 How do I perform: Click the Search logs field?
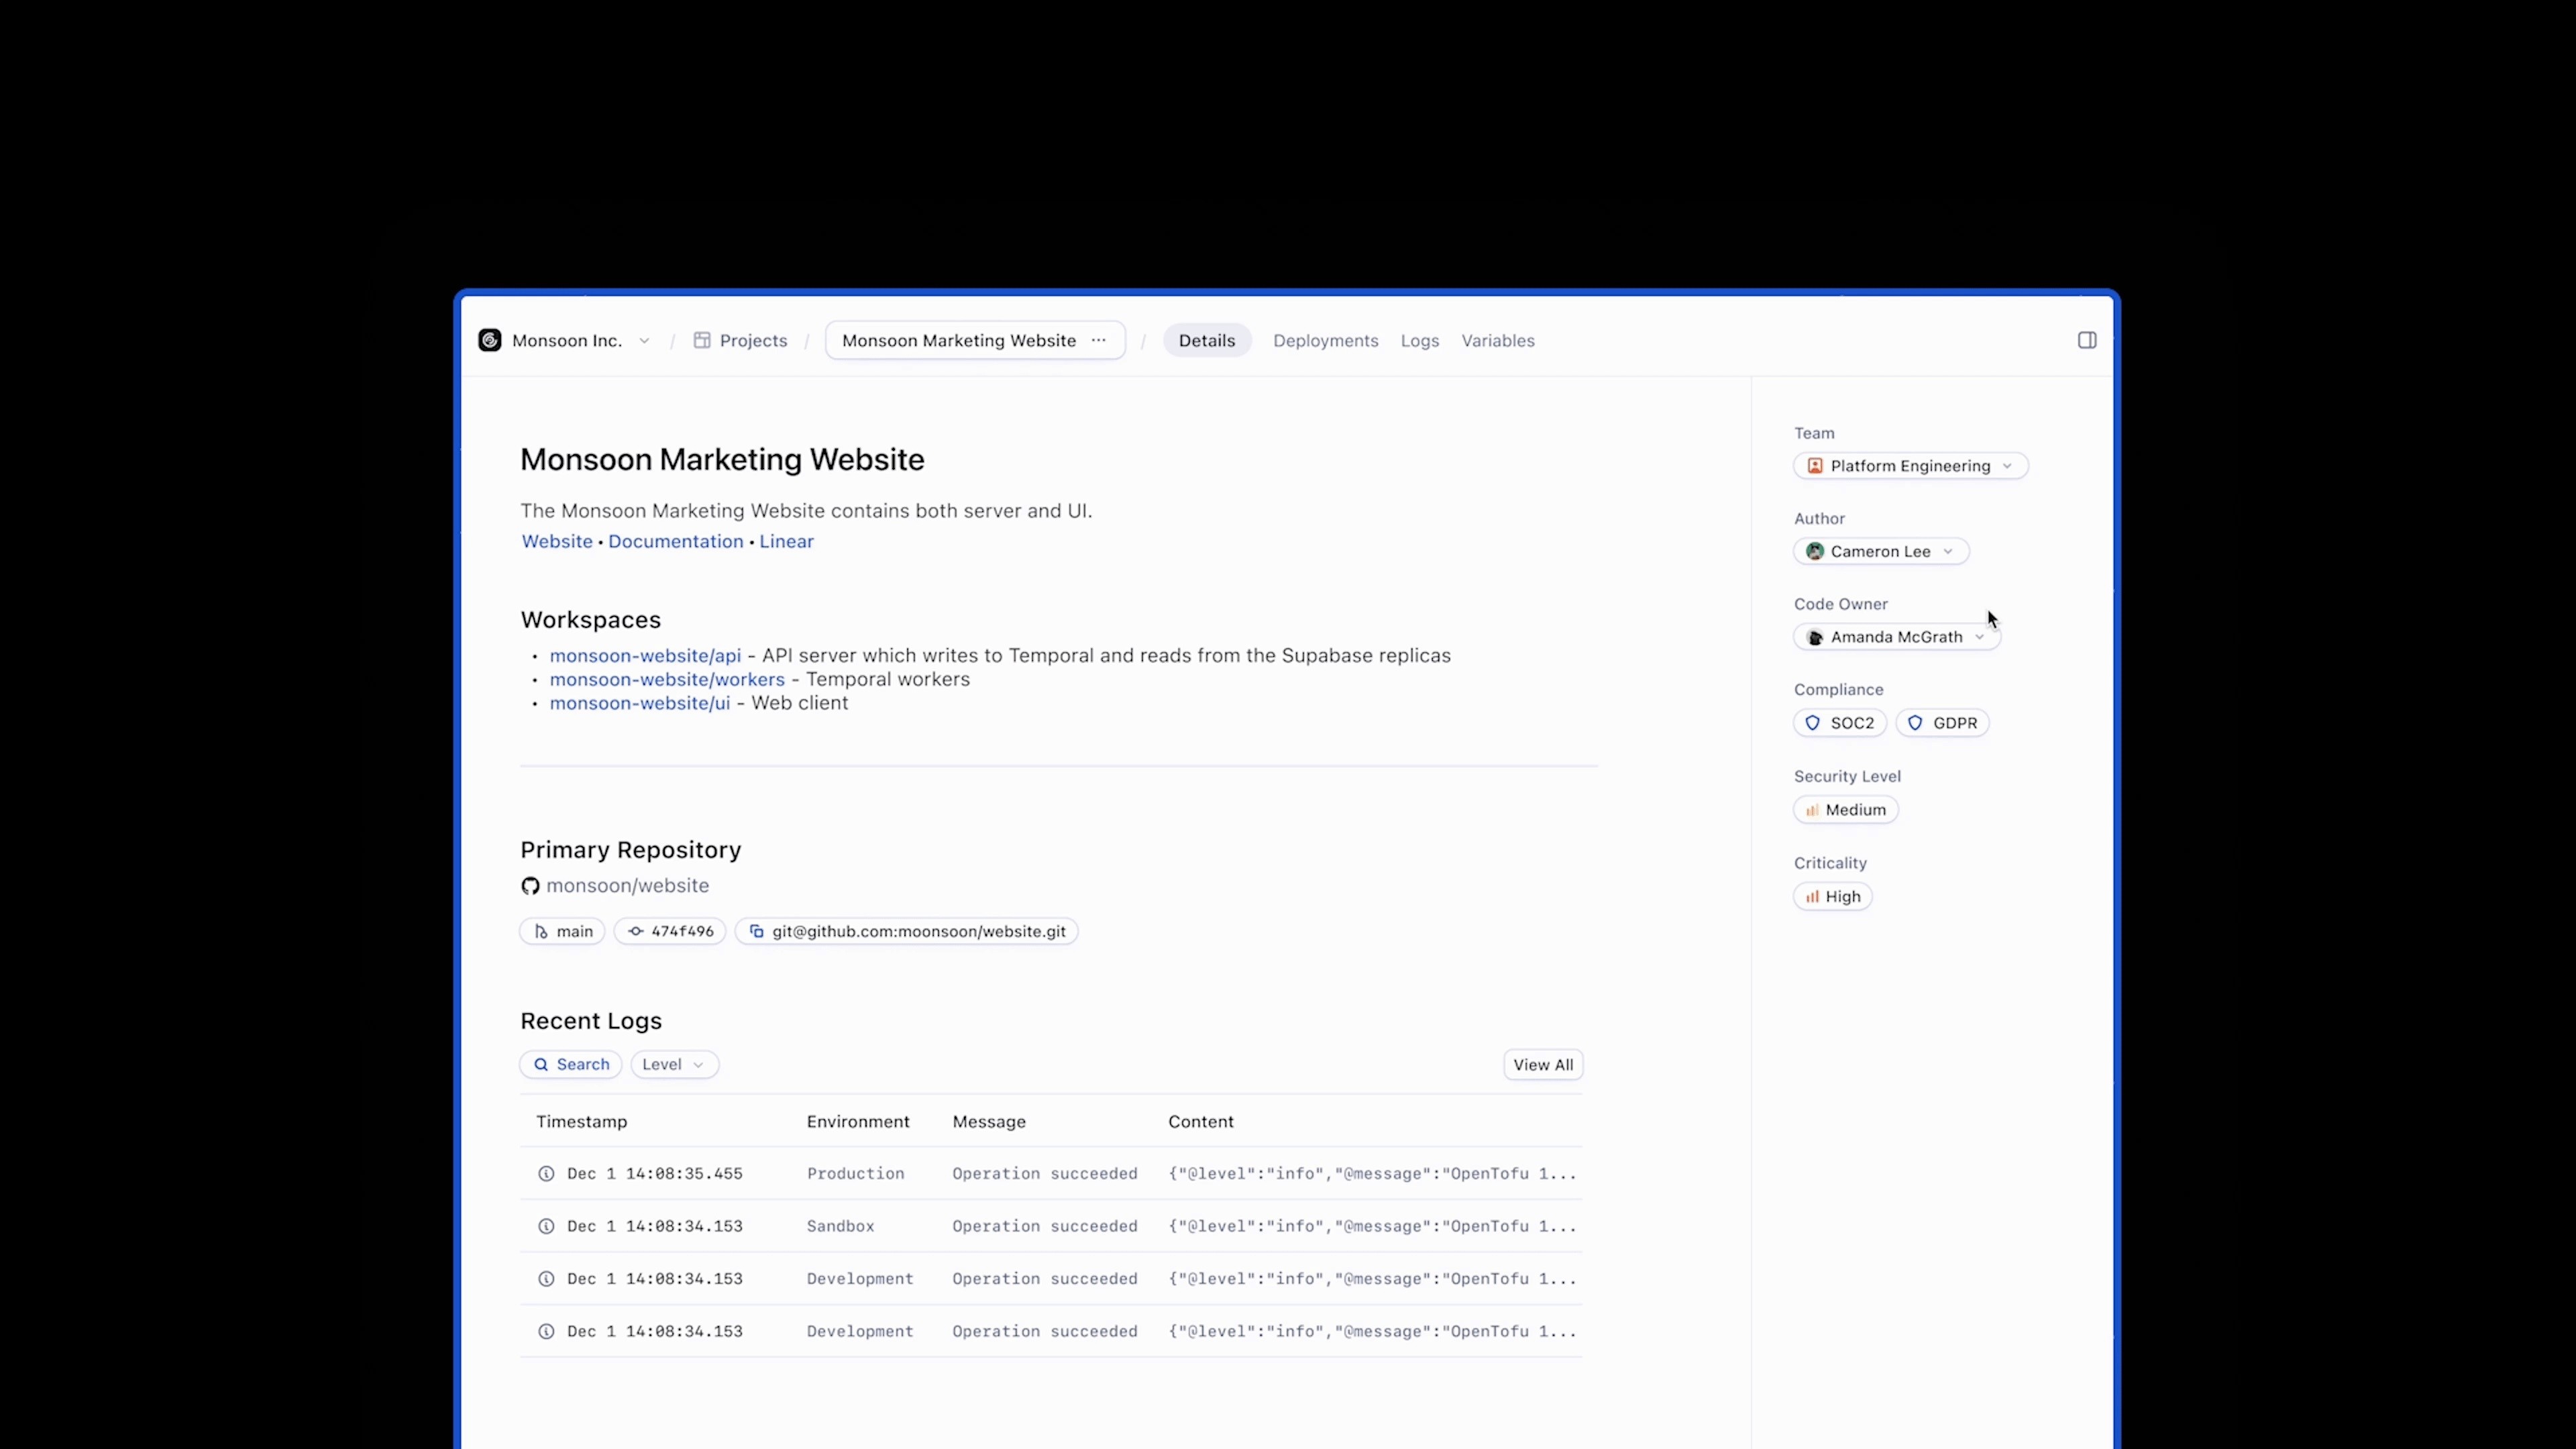pyautogui.click(x=571, y=1064)
